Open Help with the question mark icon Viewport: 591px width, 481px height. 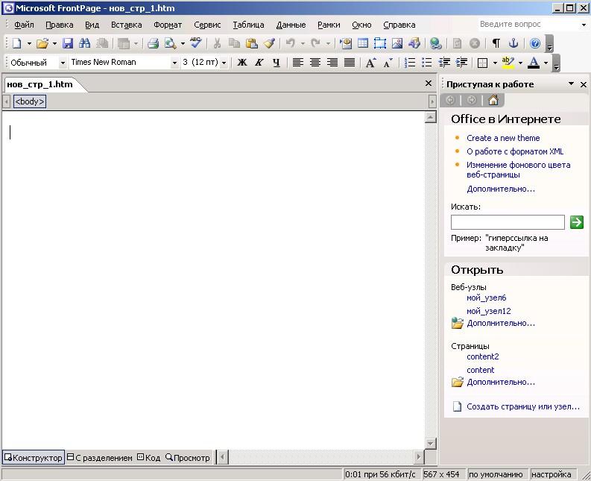(x=535, y=43)
